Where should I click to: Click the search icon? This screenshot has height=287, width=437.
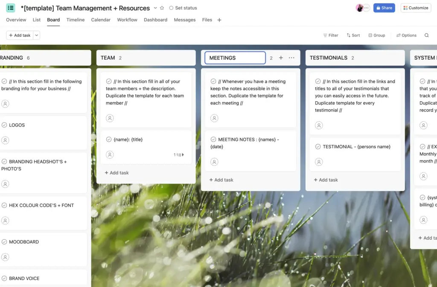[426, 35]
